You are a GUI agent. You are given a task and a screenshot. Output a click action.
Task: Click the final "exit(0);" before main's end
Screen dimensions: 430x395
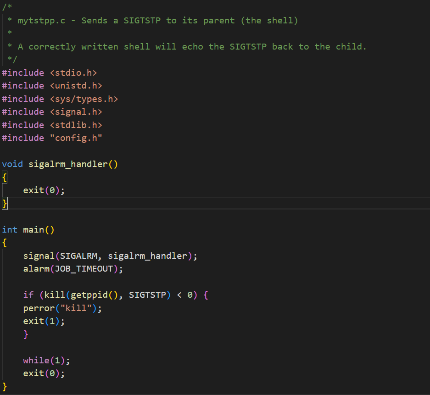[44, 373]
